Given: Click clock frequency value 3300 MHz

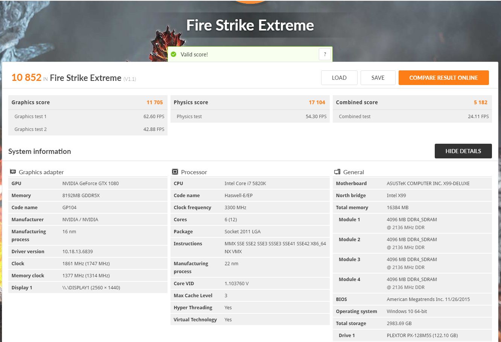Looking at the screenshot, I should click(235, 208).
